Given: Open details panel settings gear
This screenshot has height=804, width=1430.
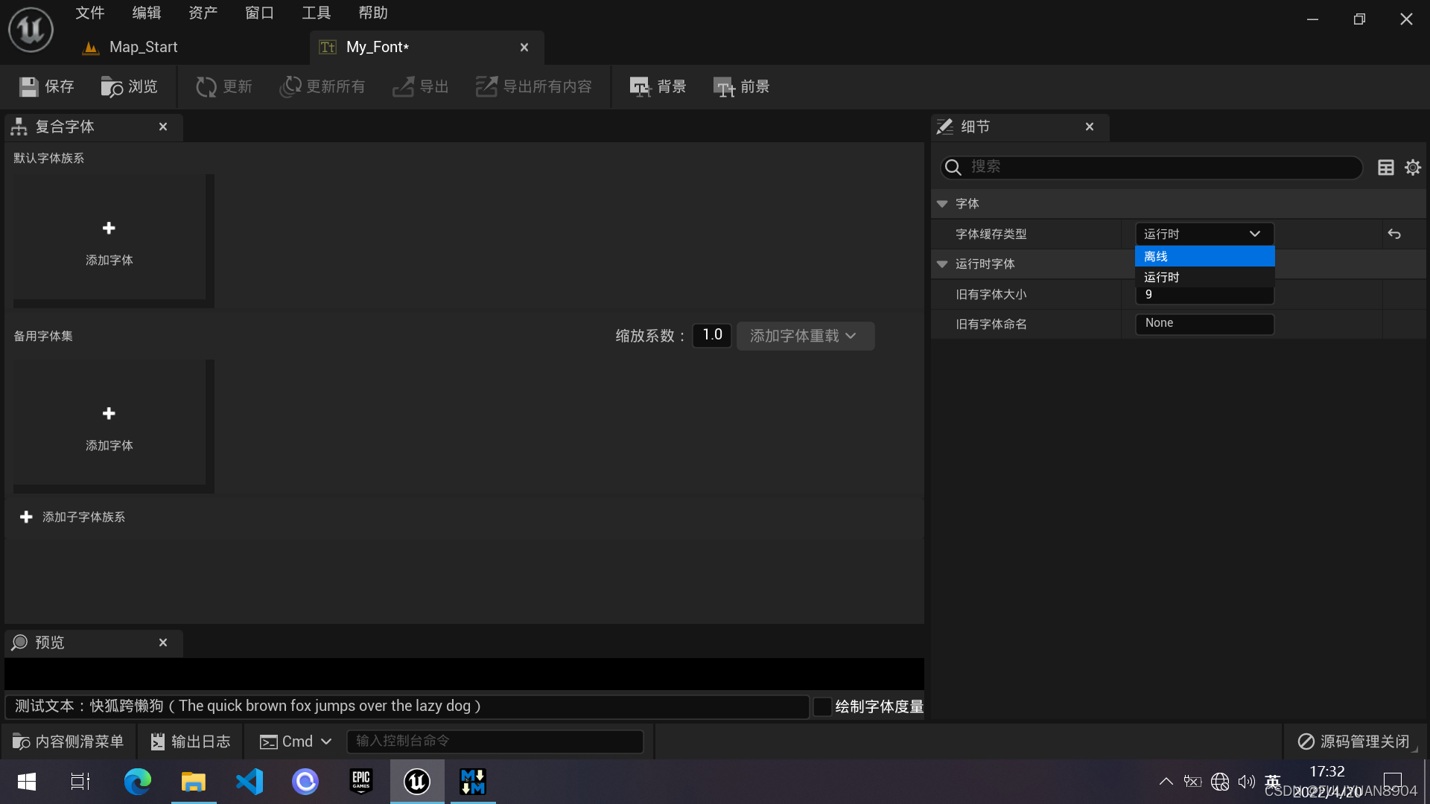Looking at the screenshot, I should point(1412,167).
